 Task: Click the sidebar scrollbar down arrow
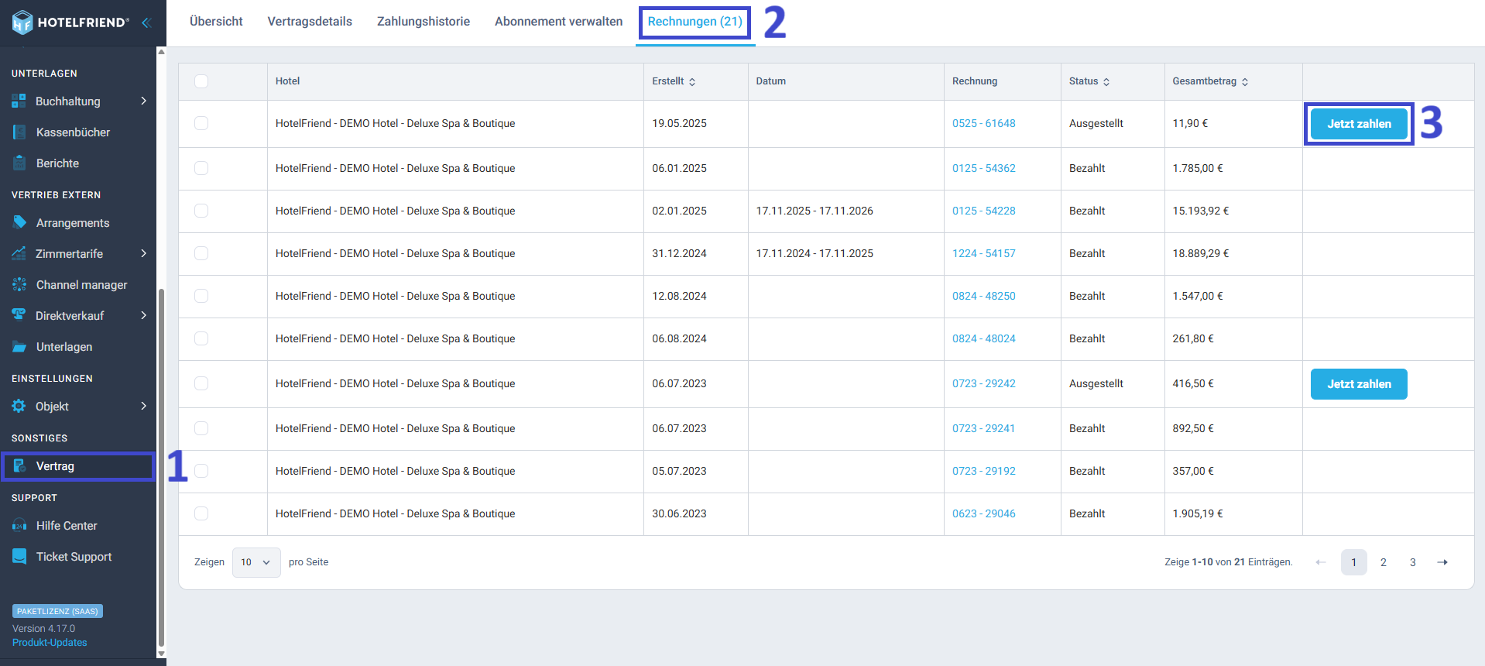click(161, 654)
